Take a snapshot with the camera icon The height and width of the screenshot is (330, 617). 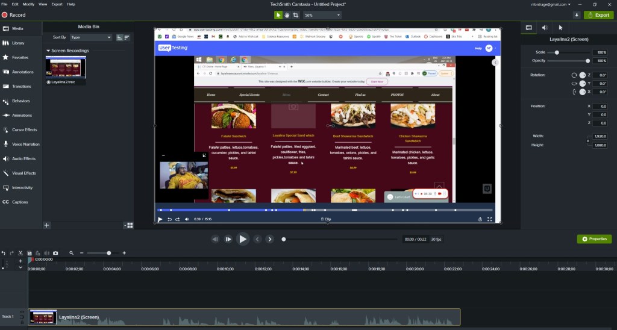(55, 253)
